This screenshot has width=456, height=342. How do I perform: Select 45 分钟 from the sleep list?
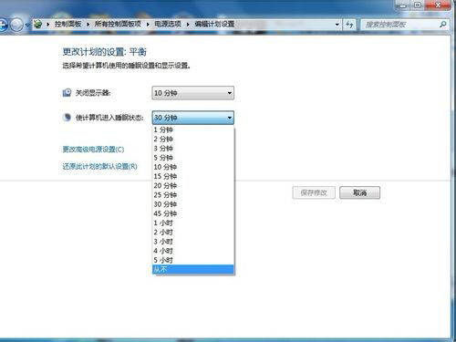pyautogui.click(x=193, y=213)
